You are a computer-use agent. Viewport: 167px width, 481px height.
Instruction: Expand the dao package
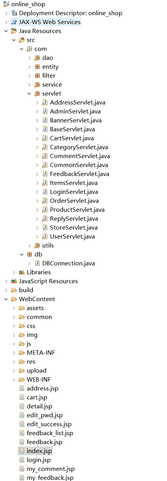(29, 58)
